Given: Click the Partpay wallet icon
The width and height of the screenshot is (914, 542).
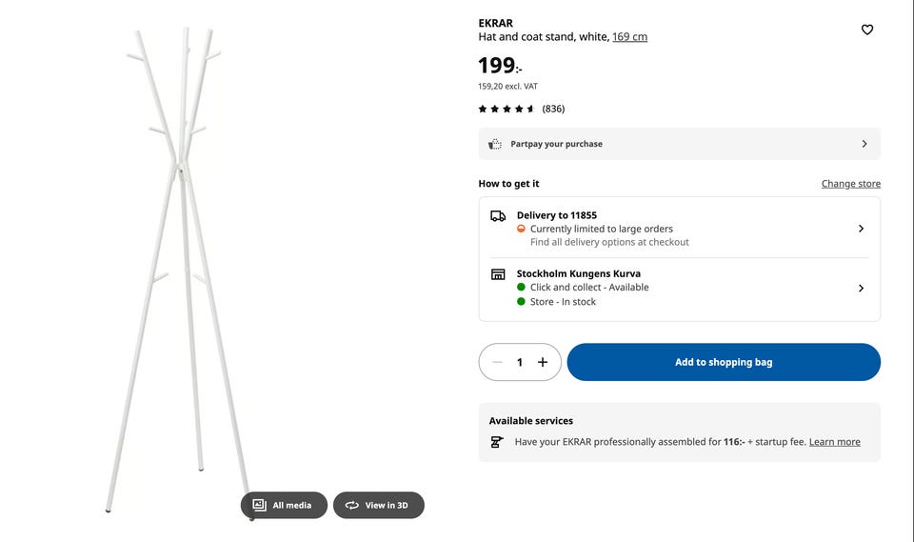Looking at the screenshot, I should pyautogui.click(x=495, y=144).
